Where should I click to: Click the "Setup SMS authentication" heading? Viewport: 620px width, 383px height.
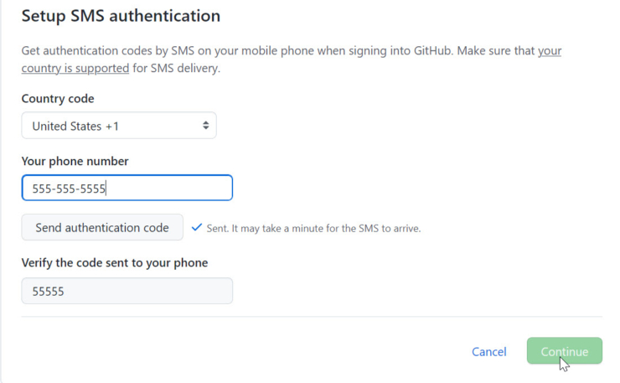(x=121, y=16)
